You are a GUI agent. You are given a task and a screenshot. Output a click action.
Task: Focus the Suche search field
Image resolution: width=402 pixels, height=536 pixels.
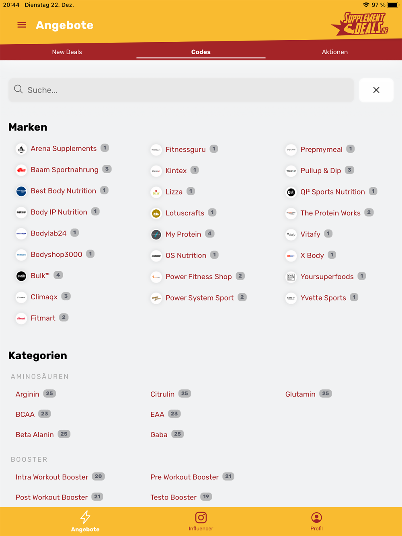(x=181, y=90)
